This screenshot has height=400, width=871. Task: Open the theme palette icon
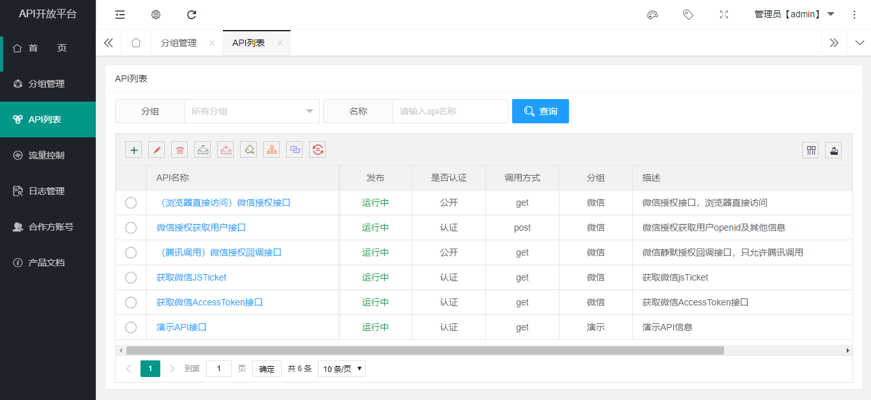coord(652,15)
